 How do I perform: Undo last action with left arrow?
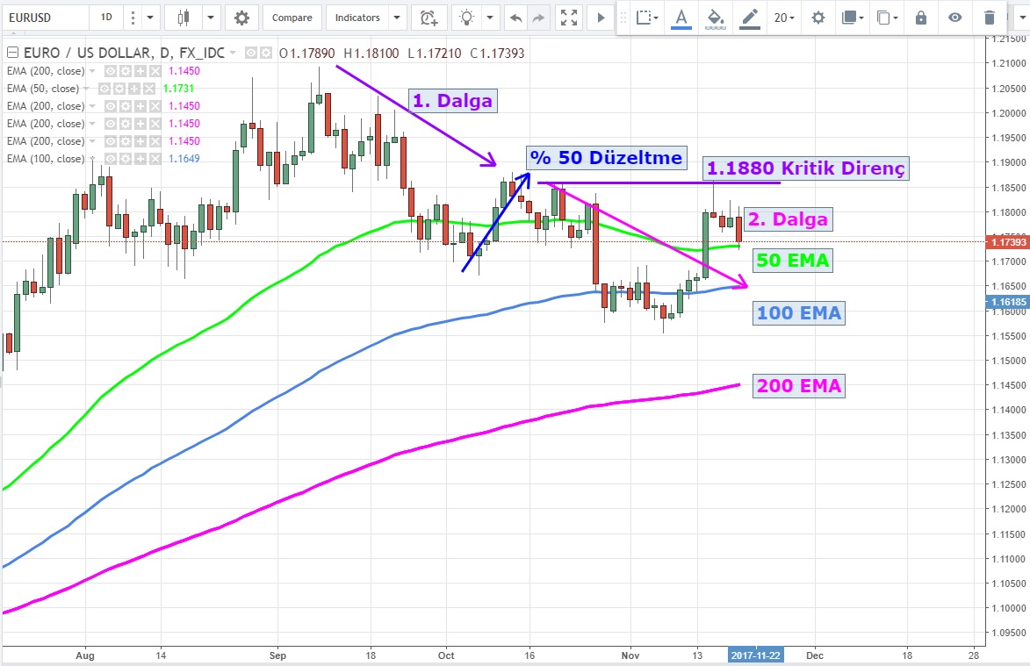(516, 18)
